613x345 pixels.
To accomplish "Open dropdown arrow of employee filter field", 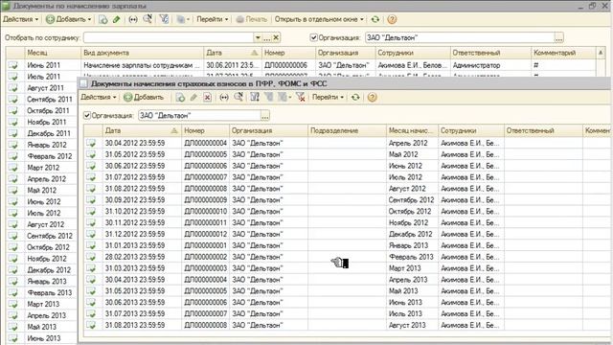I will pos(258,38).
